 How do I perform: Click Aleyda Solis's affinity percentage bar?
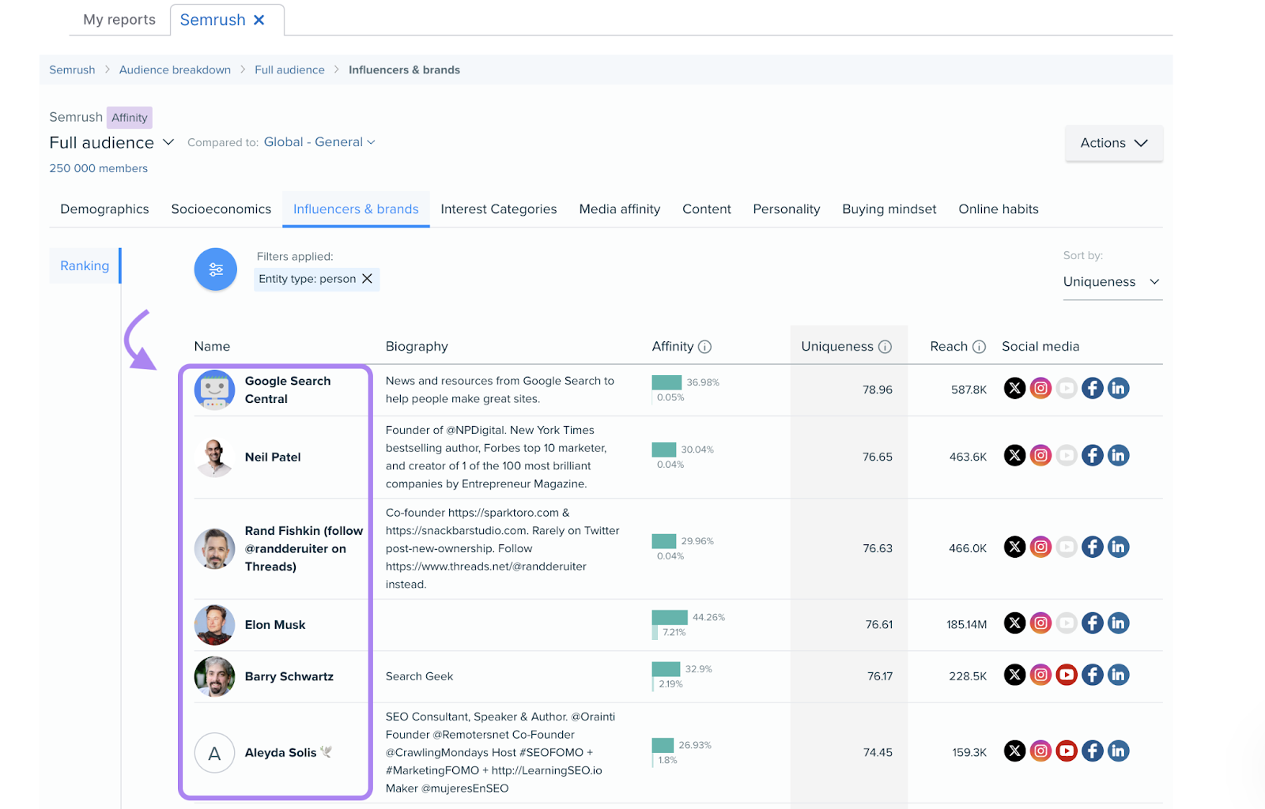point(663,744)
